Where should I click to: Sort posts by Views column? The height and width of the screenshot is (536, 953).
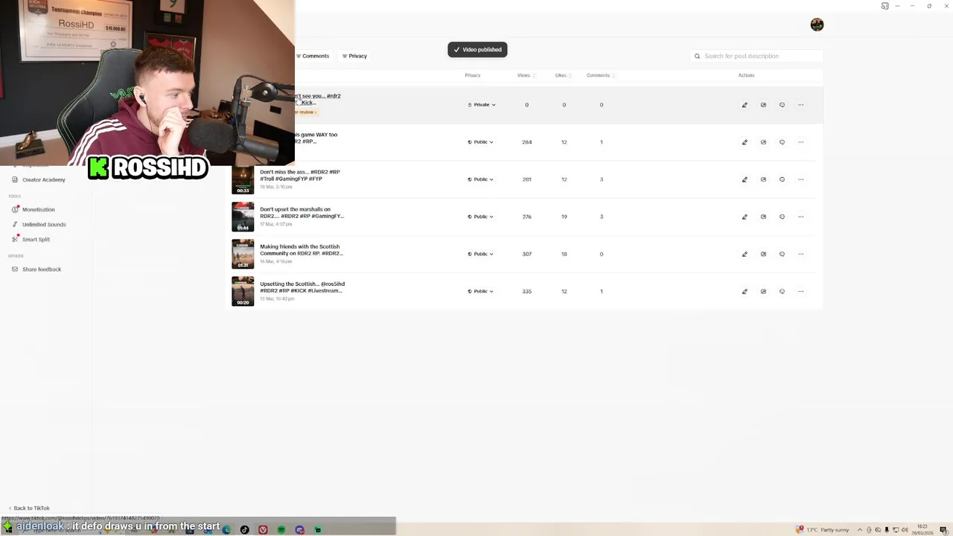tap(525, 75)
